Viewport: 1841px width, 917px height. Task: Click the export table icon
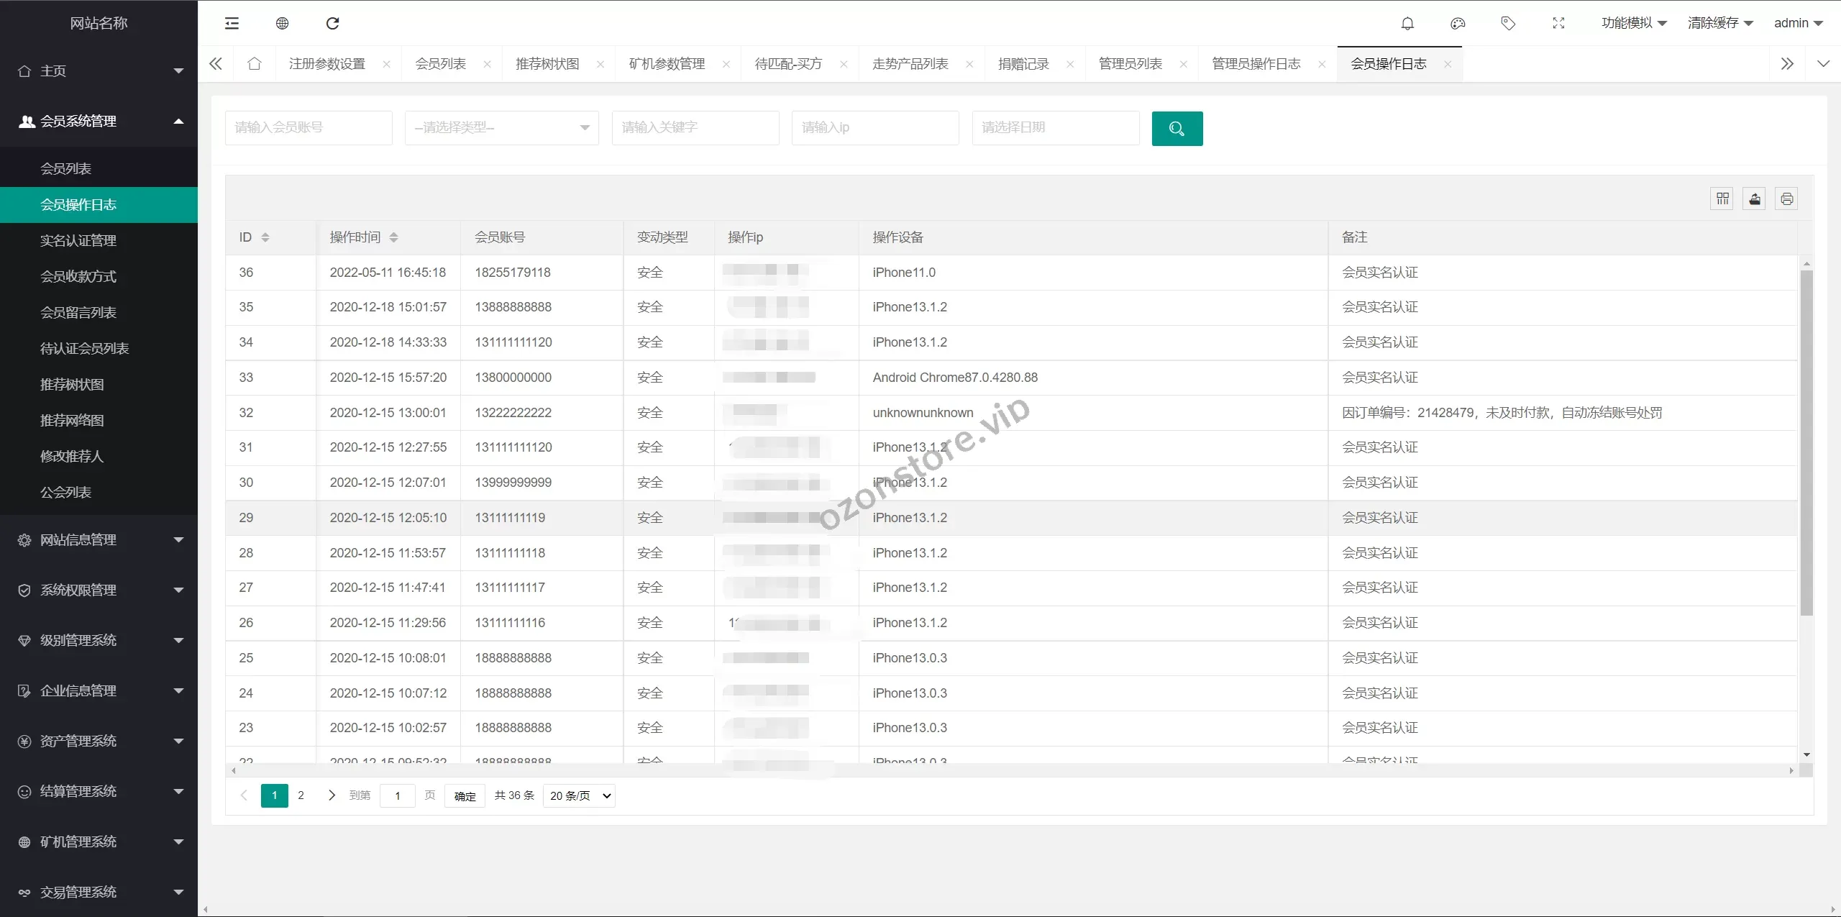(x=1755, y=199)
